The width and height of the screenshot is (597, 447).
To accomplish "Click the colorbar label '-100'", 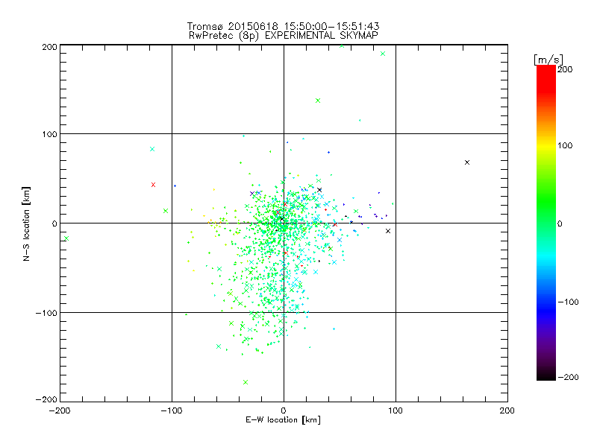I will (x=568, y=302).
